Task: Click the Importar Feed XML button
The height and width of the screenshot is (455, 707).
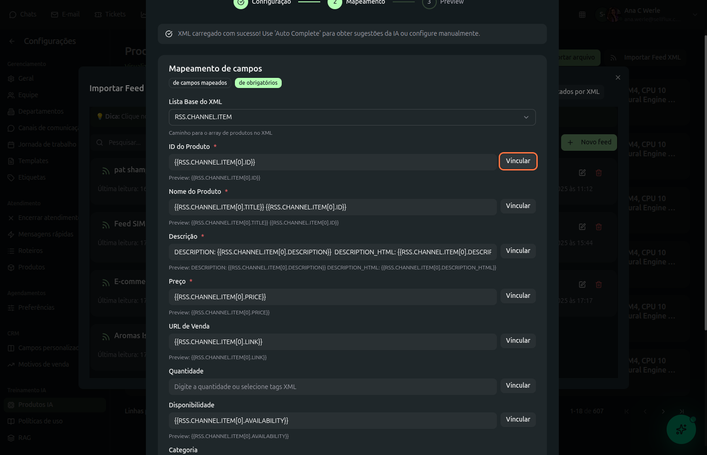Action: pos(646,58)
